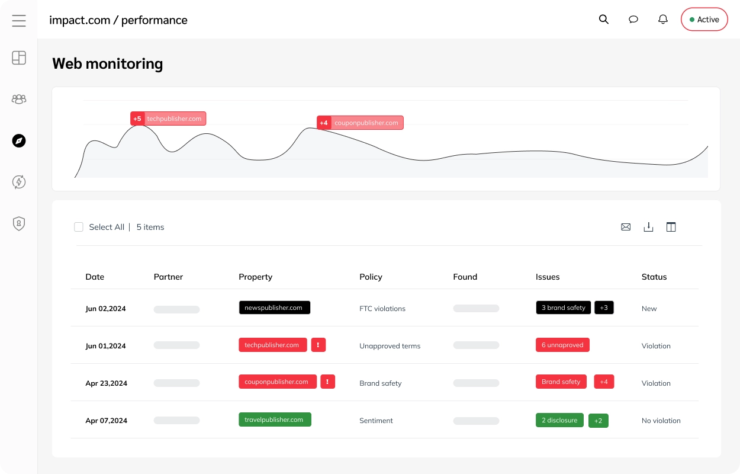This screenshot has width=740, height=474.
Task: Click the email envelope icon above table
Action: point(626,227)
